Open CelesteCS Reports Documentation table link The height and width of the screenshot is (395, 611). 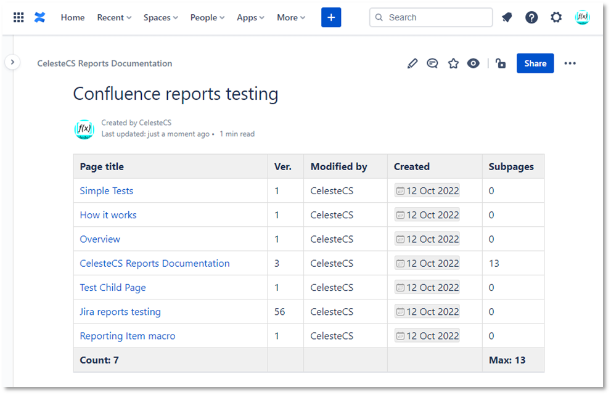point(155,263)
